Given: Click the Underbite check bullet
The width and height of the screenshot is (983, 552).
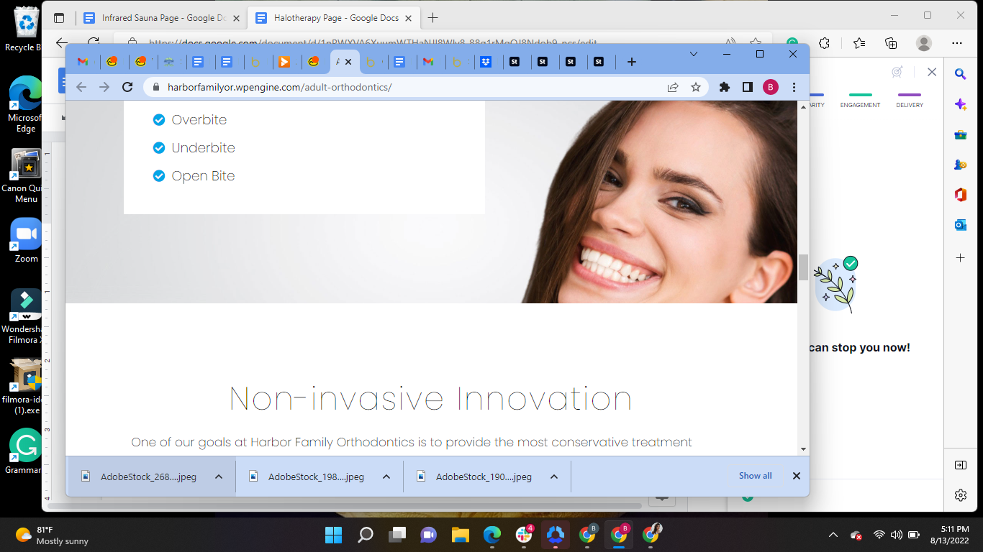Looking at the screenshot, I should [159, 147].
